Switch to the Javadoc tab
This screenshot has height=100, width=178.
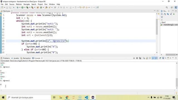[x=15, y=58]
